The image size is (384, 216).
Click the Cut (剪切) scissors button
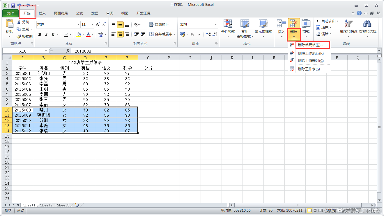click(x=23, y=22)
